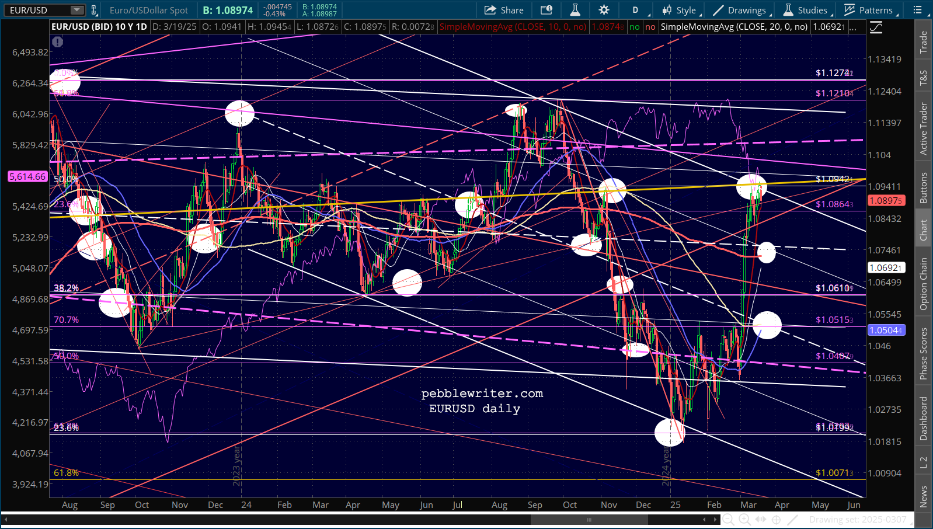Image resolution: width=933 pixels, height=529 pixels.
Task: Open the News side tab
Action: tap(924, 496)
